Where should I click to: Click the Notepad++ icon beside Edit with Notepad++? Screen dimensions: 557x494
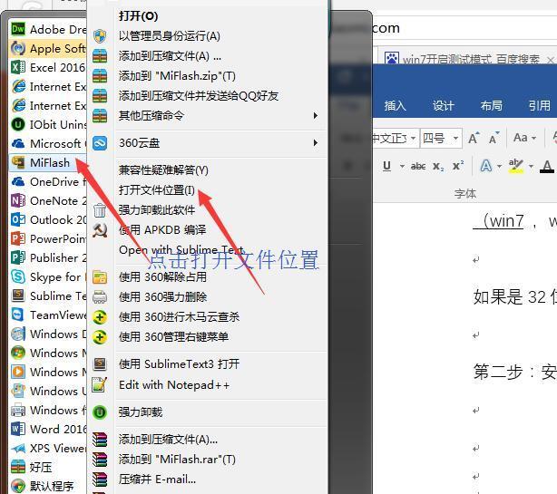tap(100, 384)
